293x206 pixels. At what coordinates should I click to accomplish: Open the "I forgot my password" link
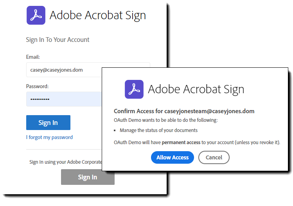49,137
